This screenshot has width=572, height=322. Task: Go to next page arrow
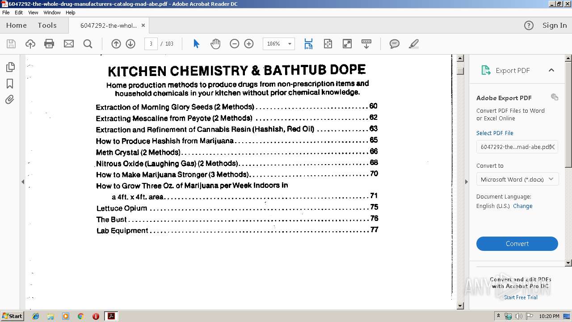[130, 44]
